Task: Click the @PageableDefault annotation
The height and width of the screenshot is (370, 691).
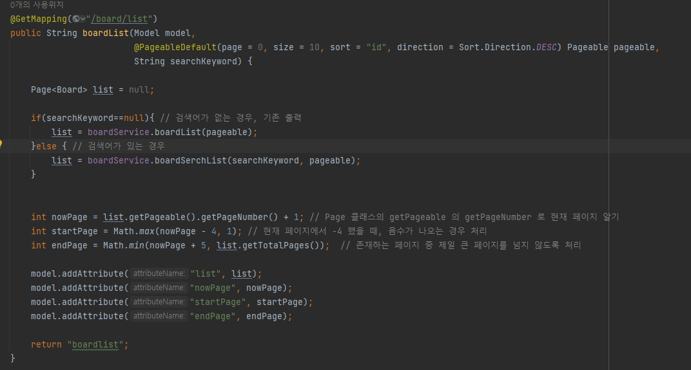Action: click(x=175, y=47)
